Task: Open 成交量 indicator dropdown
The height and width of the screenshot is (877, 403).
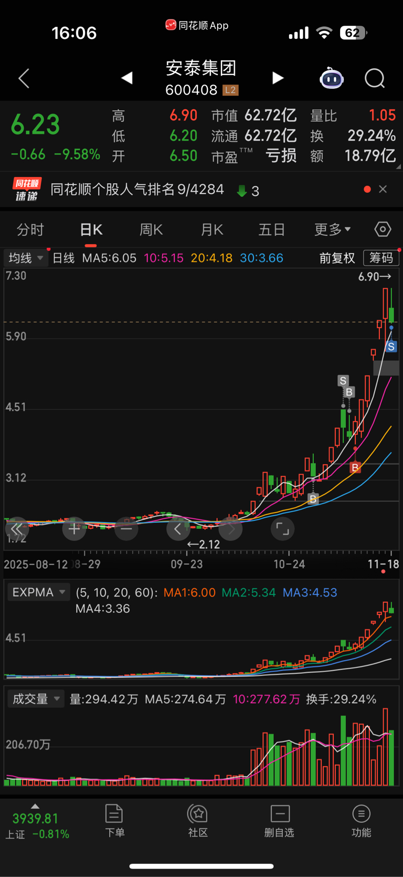Action: [x=36, y=699]
